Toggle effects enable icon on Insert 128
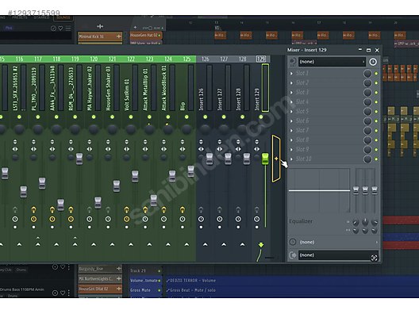The height and width of the screenshot is (314, 419). [238, 219]
